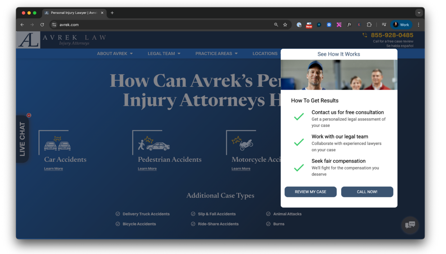The height and width of the screenshot is (254, 446).
Task: Open Bicycle Accidents link
Action: [139, 224]
